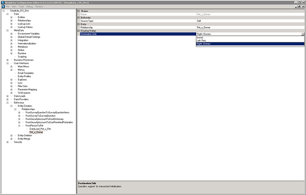Open the Tools menu
The image size is (306, 195).
pyautogui.click(x=21, y=7)
